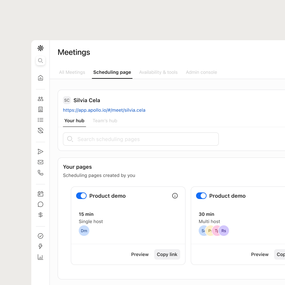
Task: Click the Deals dollar icon
Action: pos(40,214)
